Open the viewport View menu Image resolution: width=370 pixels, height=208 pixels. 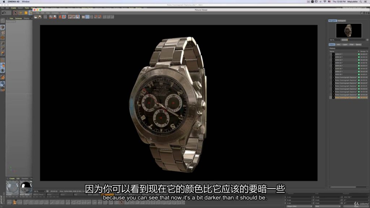pyautogui.click(x=11, y=18)
